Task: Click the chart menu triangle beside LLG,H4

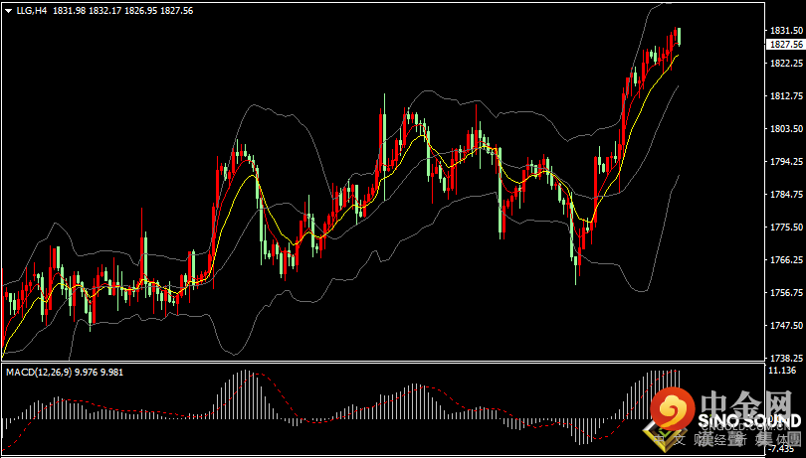Action: [x=9, y=10]
